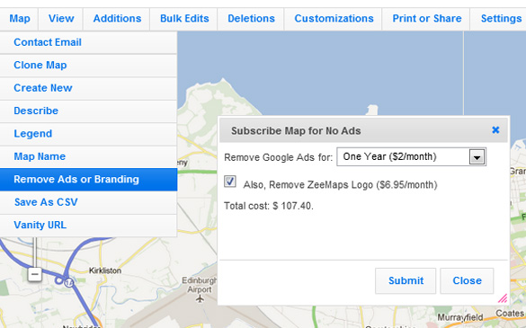Click the dialog resize grip handle
This screenshot has width=526, height=328.
[503, 298]
